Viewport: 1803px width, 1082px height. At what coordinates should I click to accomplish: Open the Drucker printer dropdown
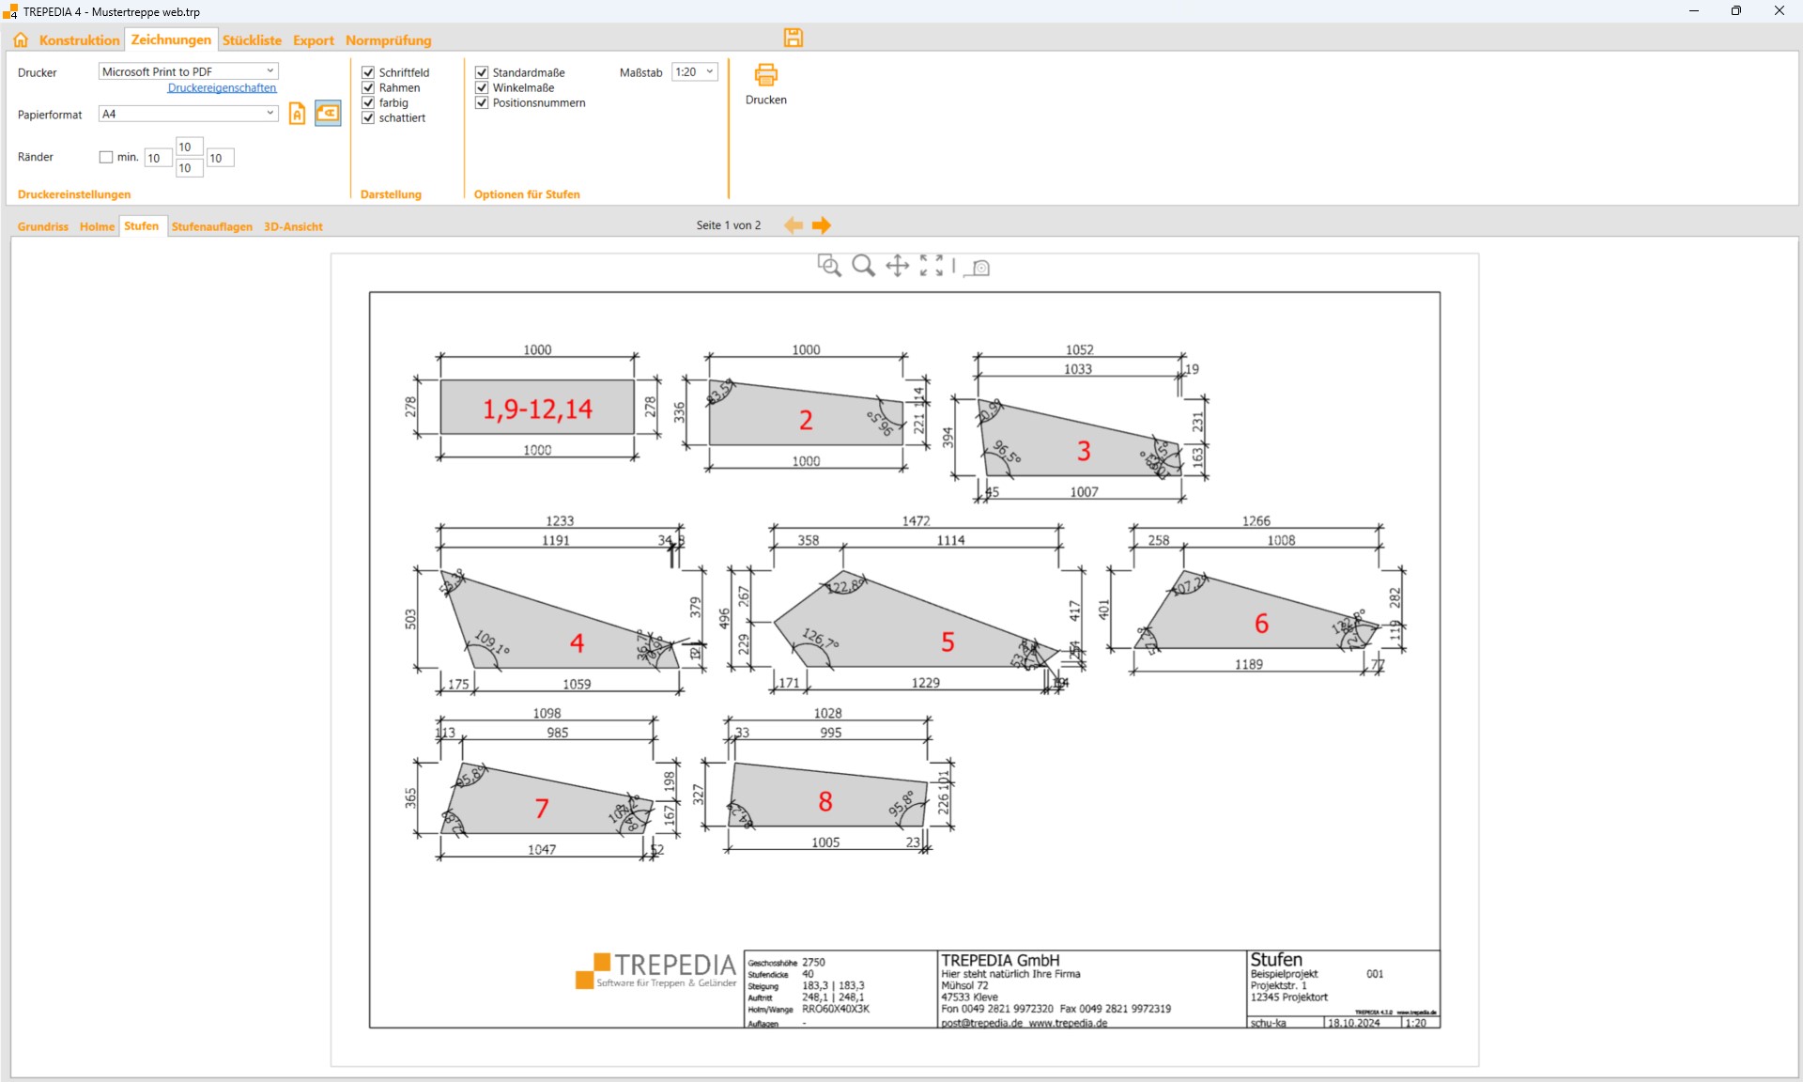click(270, 71)
